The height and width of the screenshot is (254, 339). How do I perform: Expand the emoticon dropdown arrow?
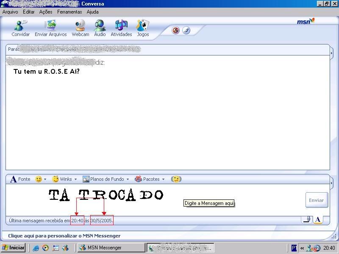(x=45, y=179)
